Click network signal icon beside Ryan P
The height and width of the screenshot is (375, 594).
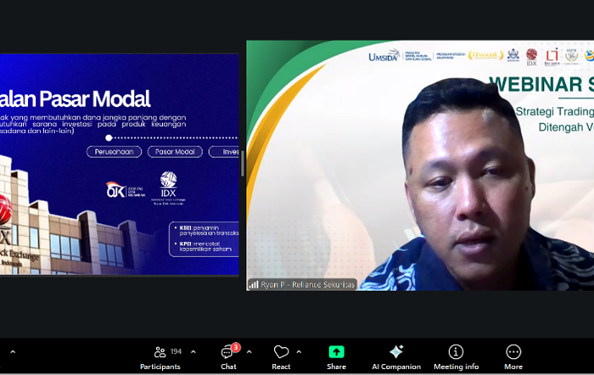point(253,284)
